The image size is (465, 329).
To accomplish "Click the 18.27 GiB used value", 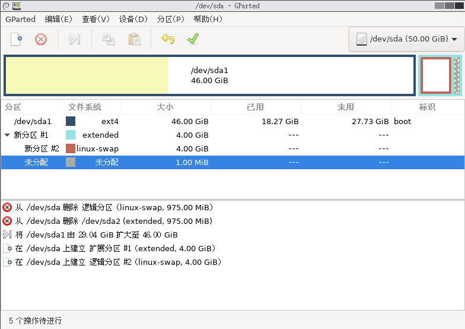I will 280,121.
